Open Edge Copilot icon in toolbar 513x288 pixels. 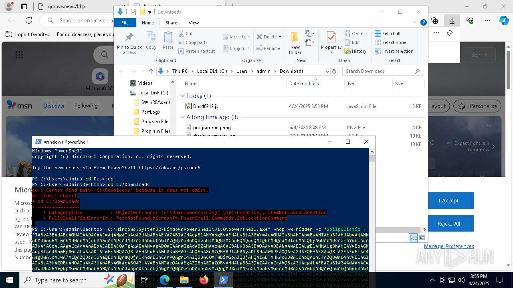(x=504, y=20)
